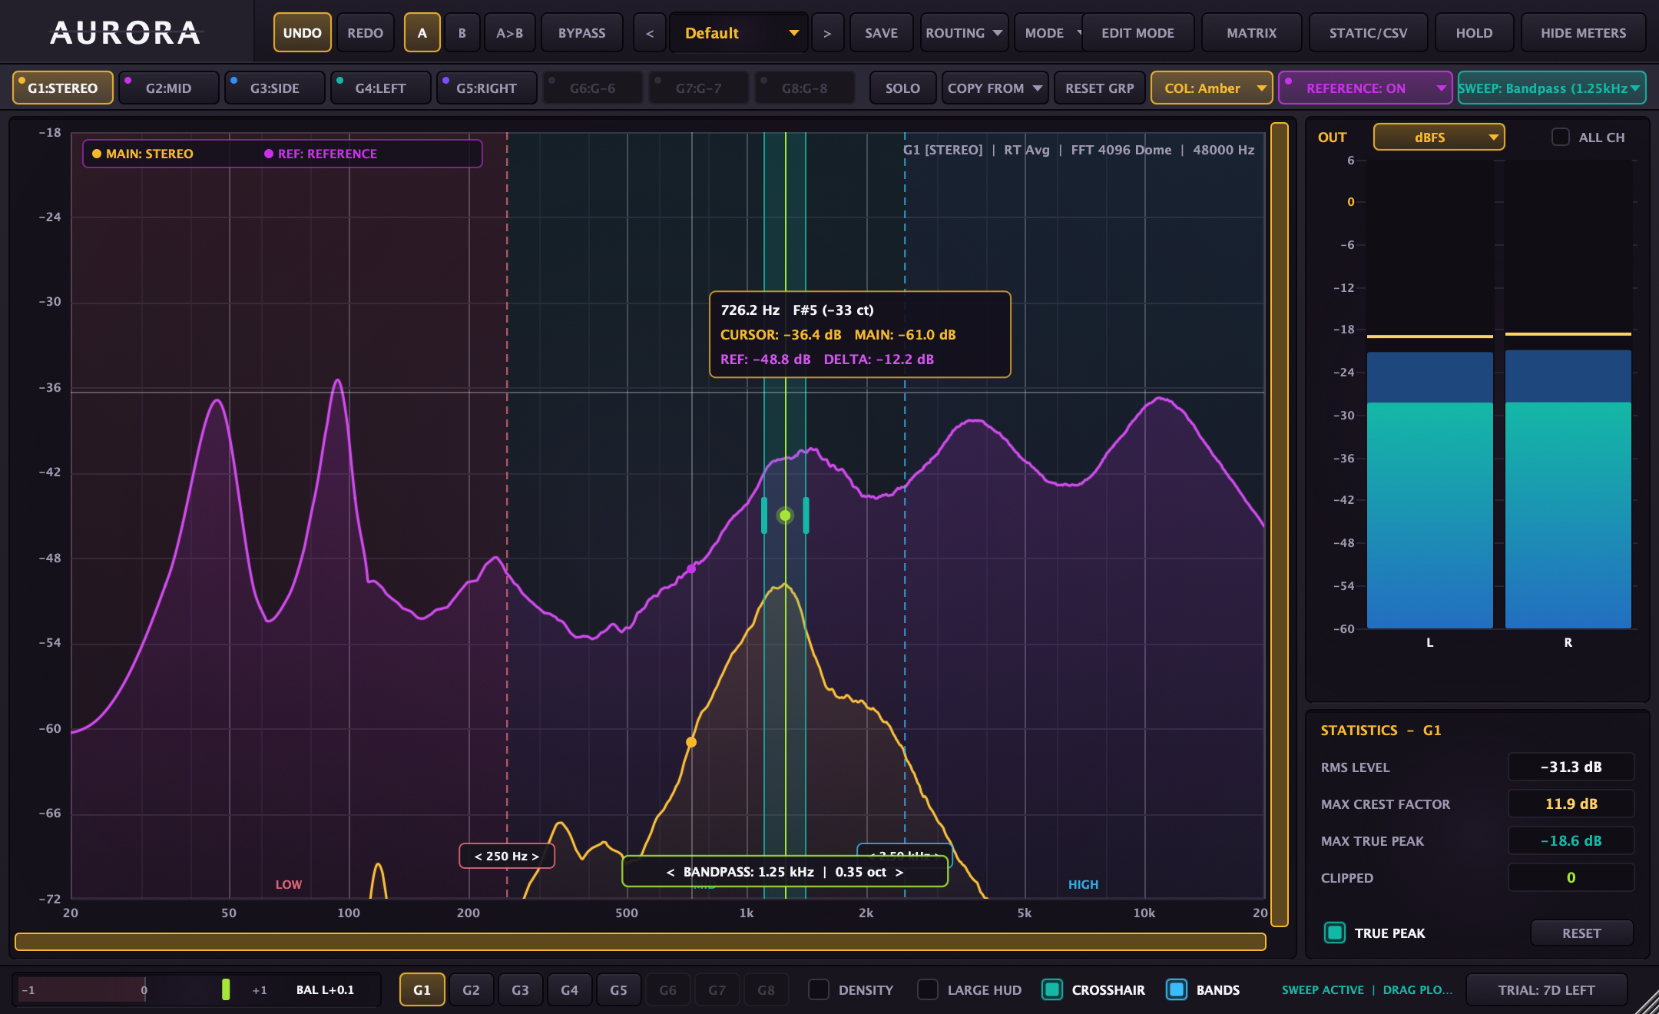Select the G3 button in bottom bar

(520, 989)
